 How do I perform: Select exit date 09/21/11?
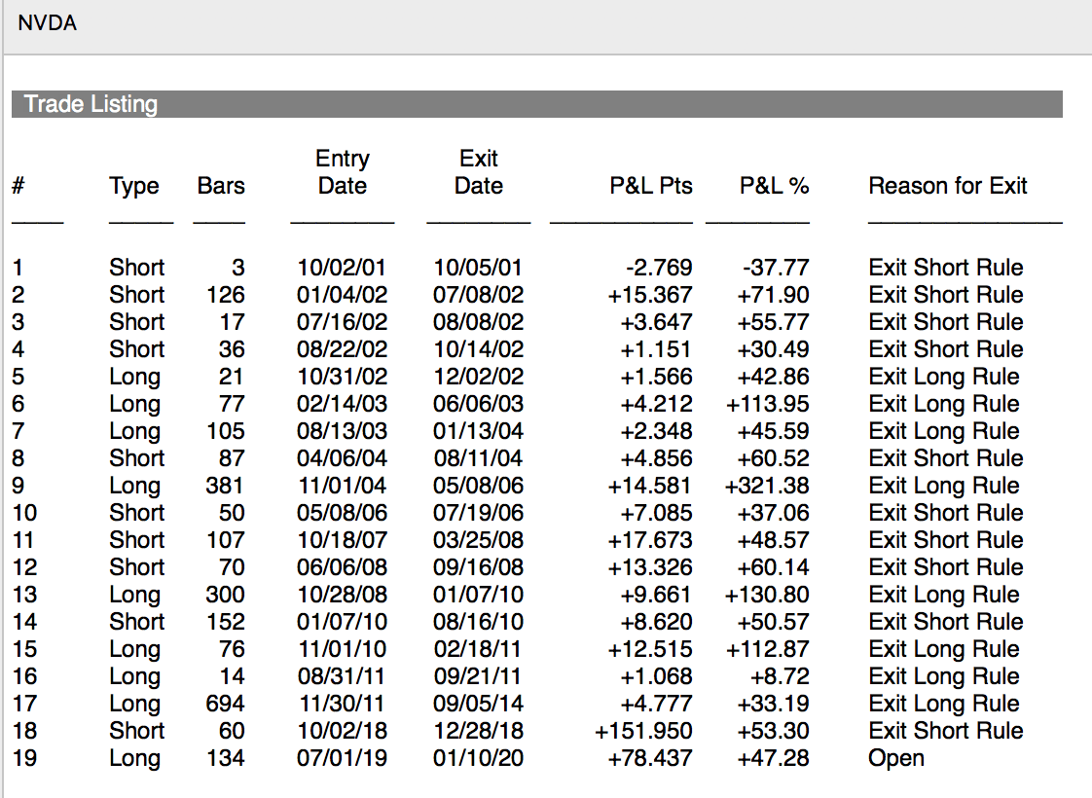coord(478,676)
